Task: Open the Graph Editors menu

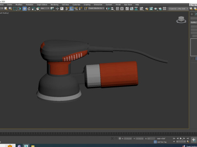Action: click(42, 4)
